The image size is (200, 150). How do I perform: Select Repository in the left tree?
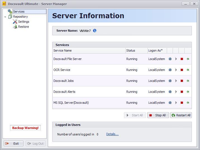pos(20,17)
